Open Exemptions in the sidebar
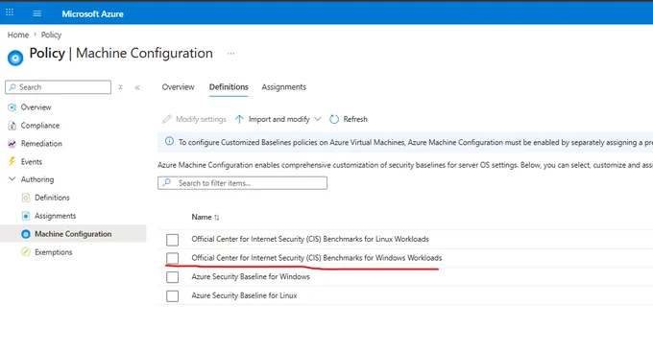This screenshot has width=653, height=352. pyautogui.click(x=54, y=252)
